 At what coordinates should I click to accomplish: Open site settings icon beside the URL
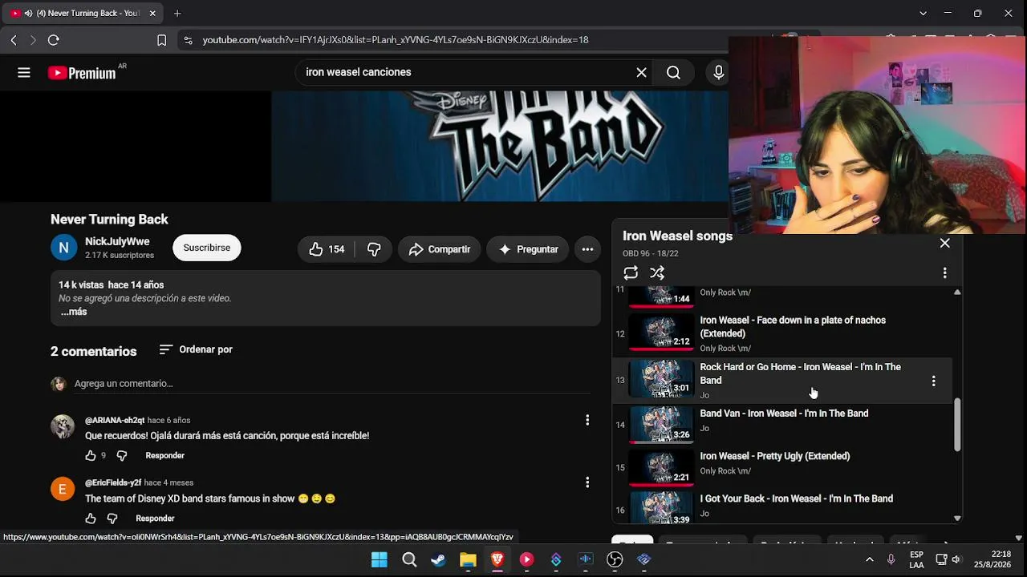[188, 40]
